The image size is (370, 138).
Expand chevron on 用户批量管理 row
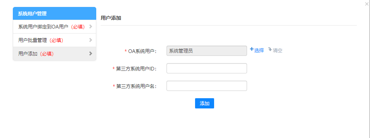[x=90, y=40]
